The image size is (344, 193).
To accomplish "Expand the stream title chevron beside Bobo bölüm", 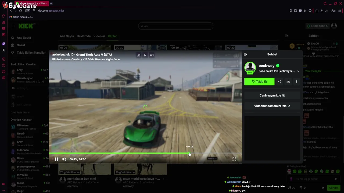I will coord(298,71).
